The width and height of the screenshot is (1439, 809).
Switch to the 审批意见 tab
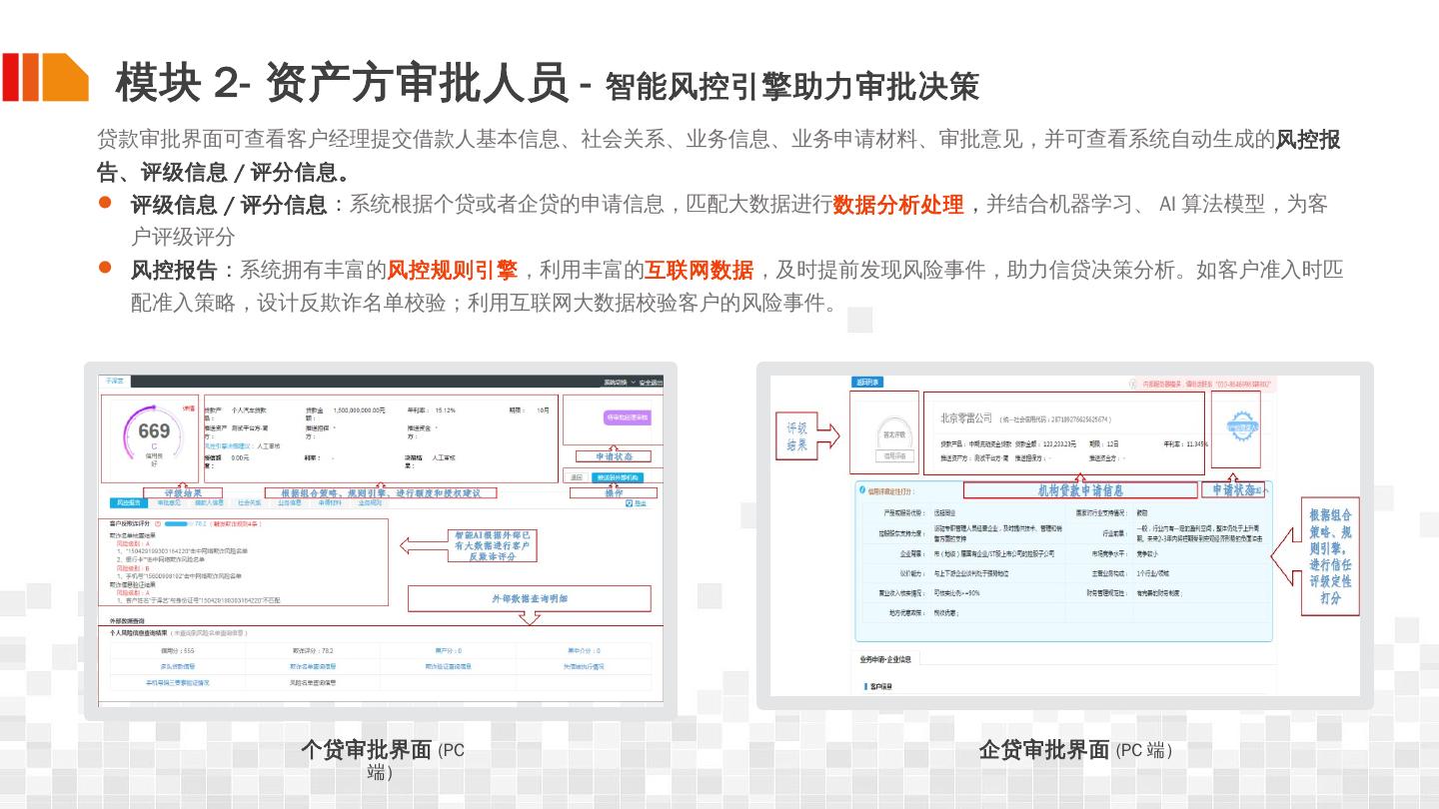[x=168, y=503]
